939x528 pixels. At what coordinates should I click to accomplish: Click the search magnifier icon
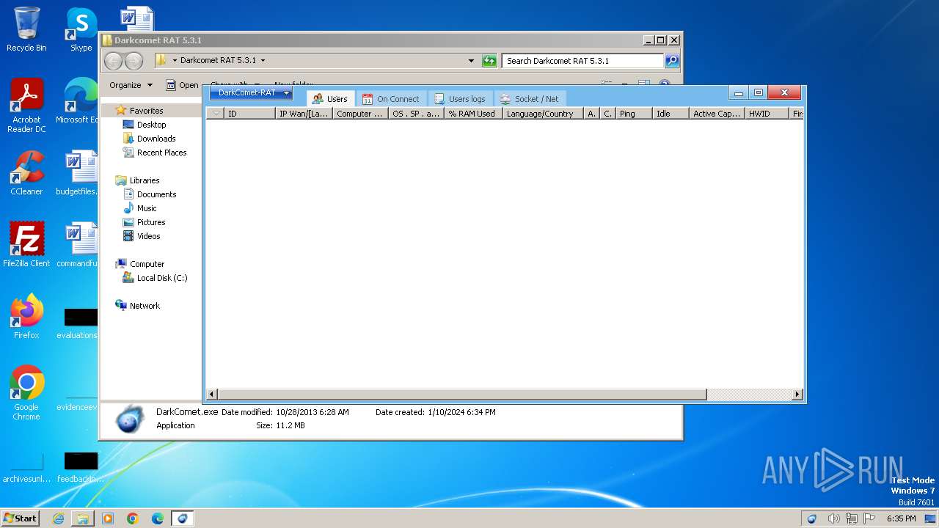(672, 61)
